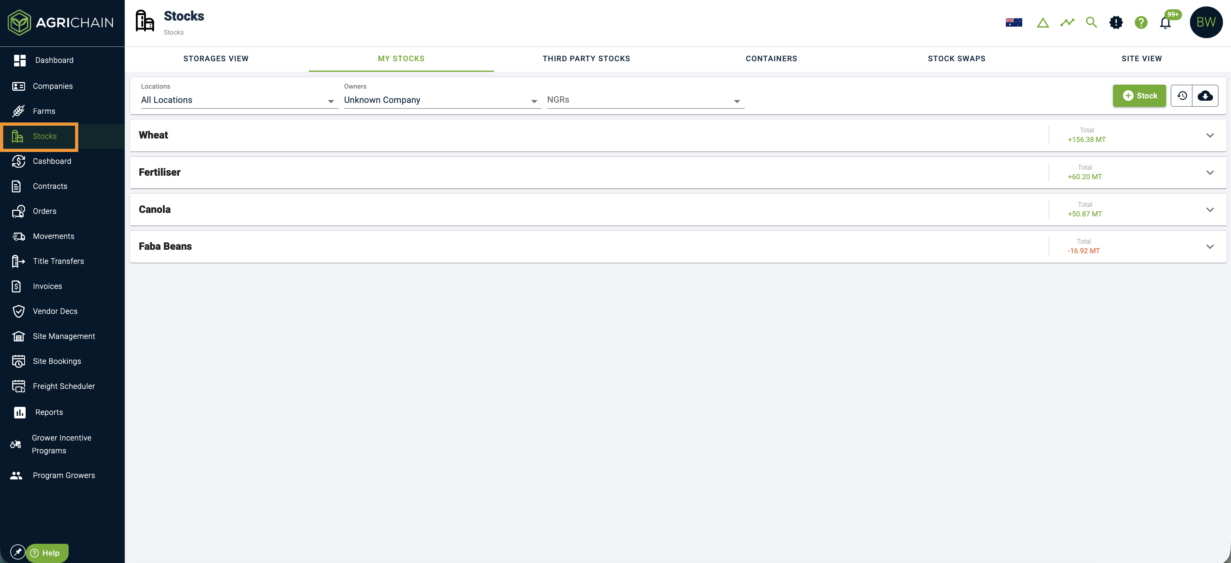
Task: Click the search magnifier icon
Action: tap(1091, 22)
